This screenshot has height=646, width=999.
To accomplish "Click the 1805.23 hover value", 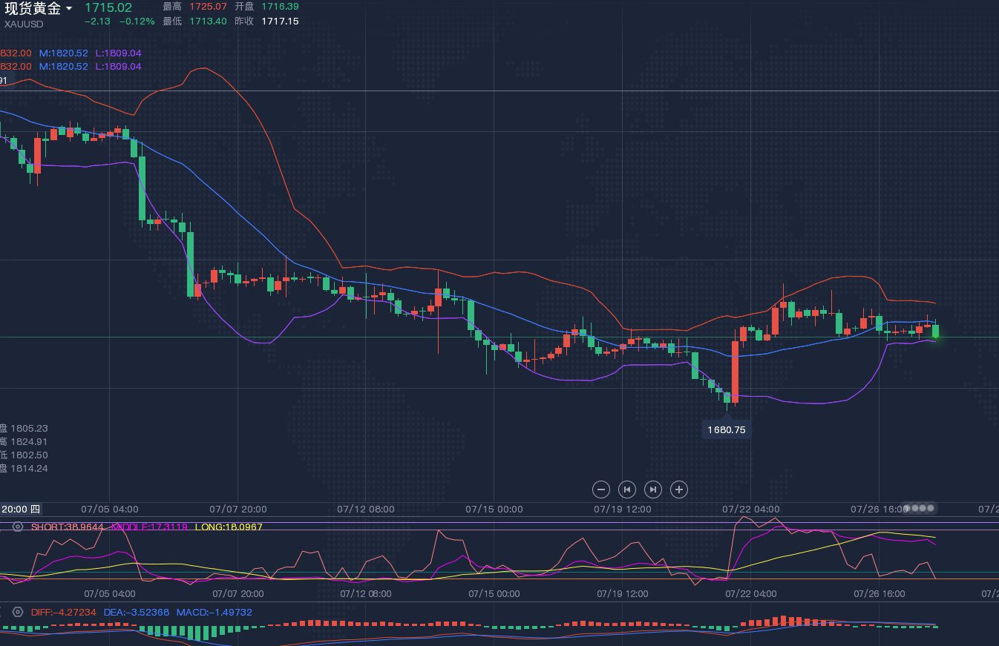I will click(29, 429).
